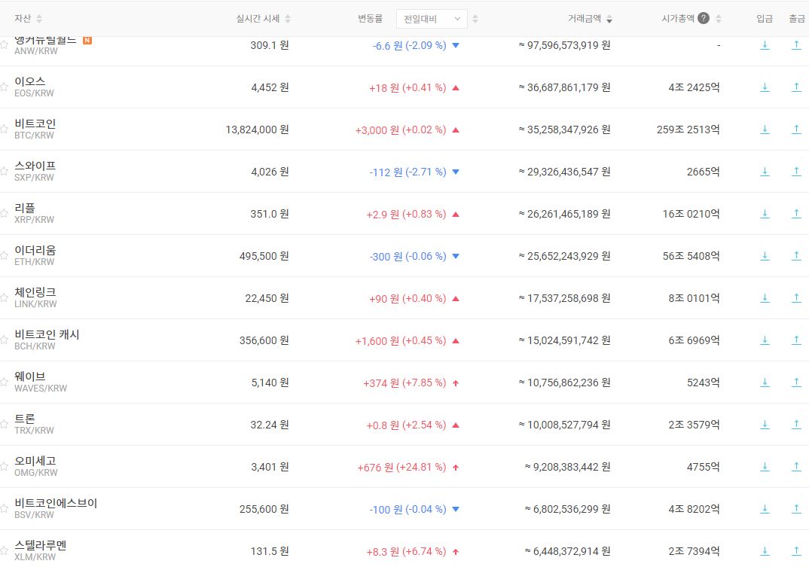Click SXP change -112 원 (-2.71 %)
The width and height of the screenshot is (809, 570).
point(408,172)
